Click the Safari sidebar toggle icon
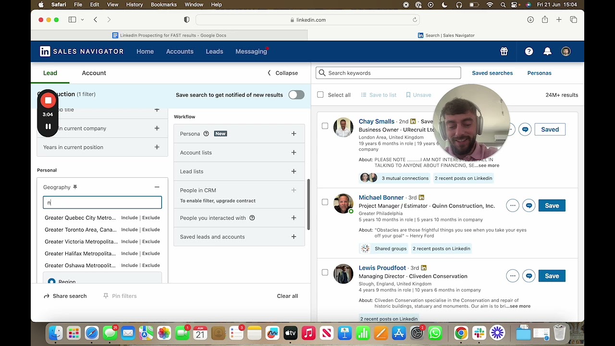This screenshot has height=346, width=615. coord(72,20)
